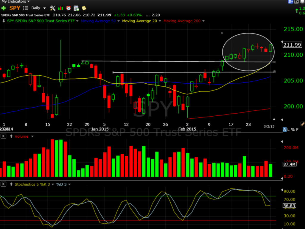
Task: Select the L (log) scale toggle
Action: pos(288,130)
